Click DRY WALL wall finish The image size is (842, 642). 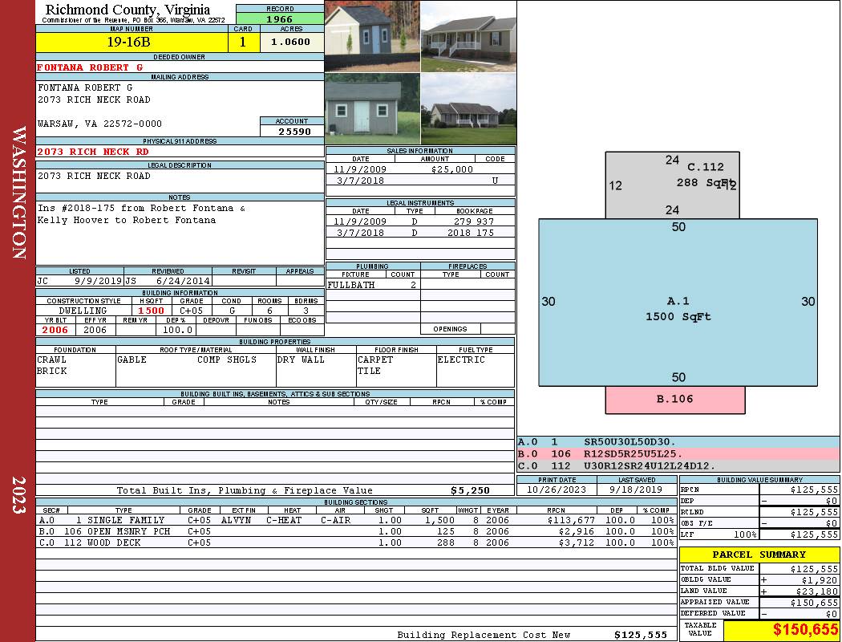pyautogui.click(x=301, y=360)
